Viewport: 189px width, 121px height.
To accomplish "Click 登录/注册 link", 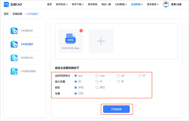I will (x=176, y=4).
